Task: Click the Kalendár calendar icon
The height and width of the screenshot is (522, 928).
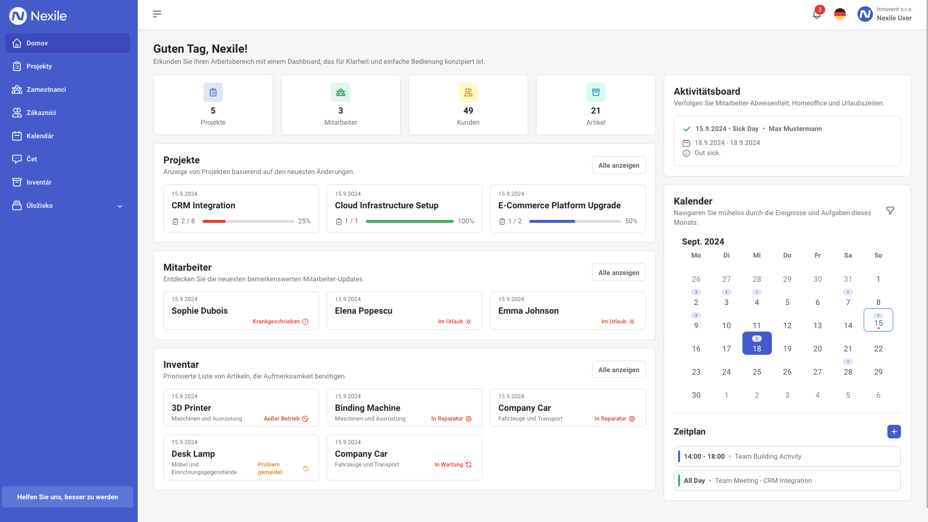Action: (x=17, y=136)
